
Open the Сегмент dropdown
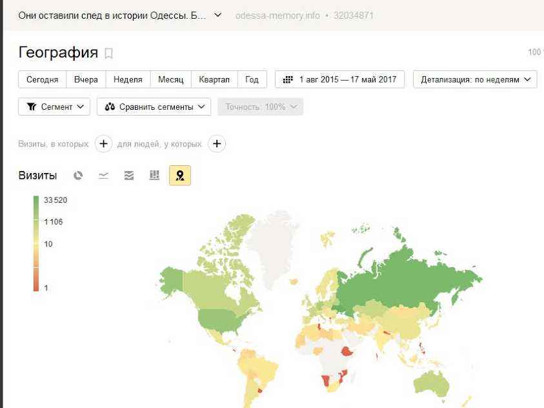[54, 107]
